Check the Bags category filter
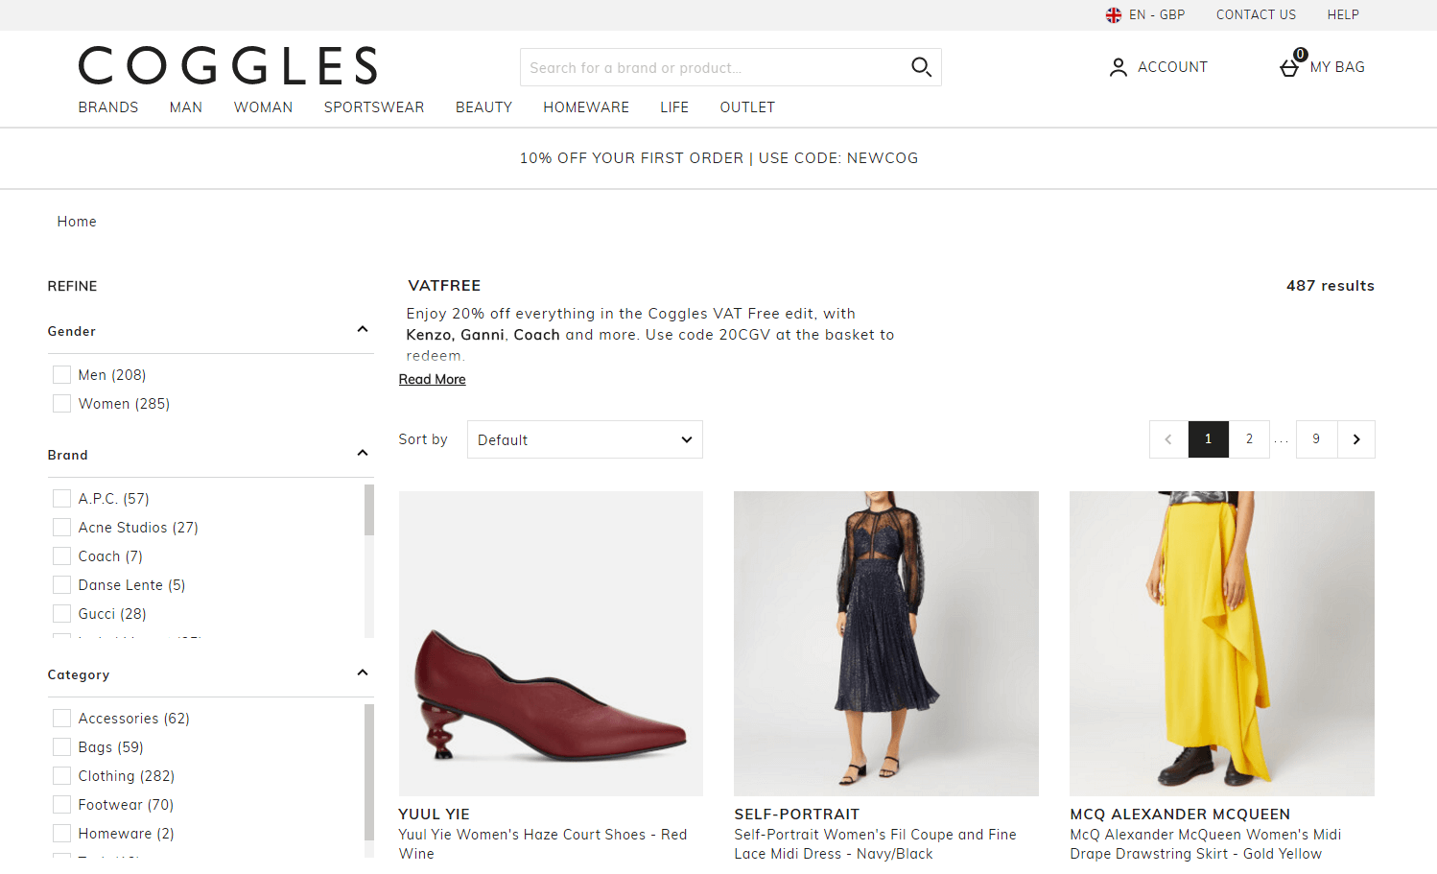 click(x=62, y=747)
